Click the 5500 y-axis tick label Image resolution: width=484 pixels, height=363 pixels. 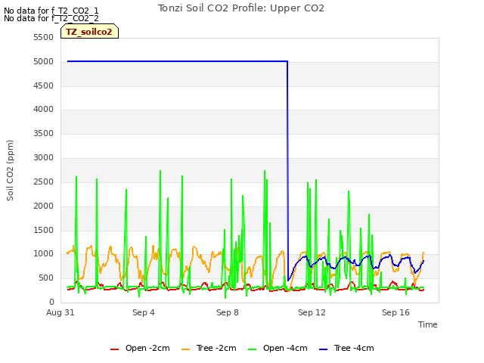point(44,37)
